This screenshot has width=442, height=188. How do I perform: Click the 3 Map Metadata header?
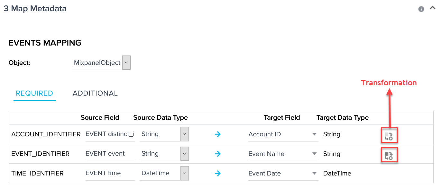[35, 9]
